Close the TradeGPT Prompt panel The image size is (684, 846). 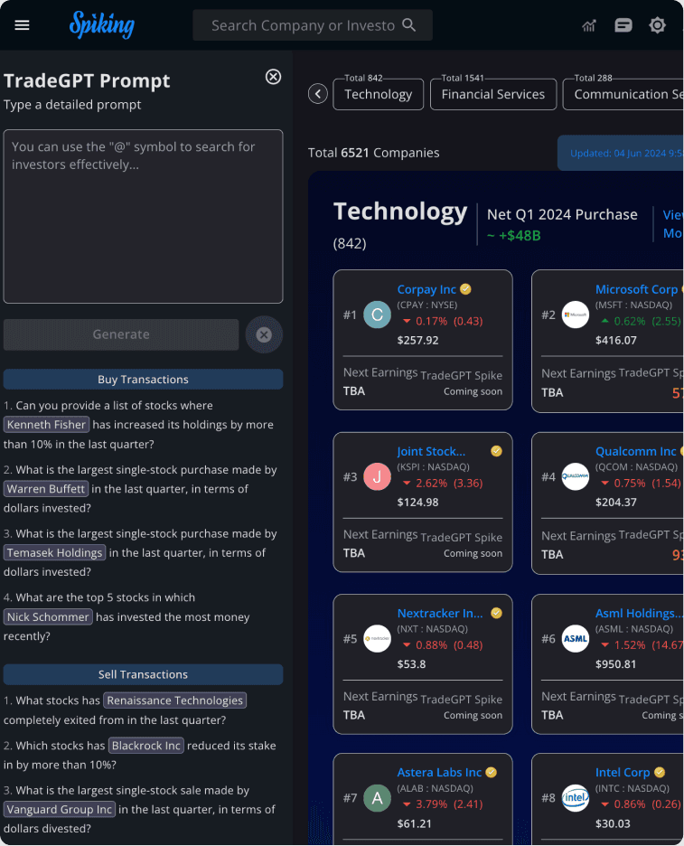pos(274,77)
